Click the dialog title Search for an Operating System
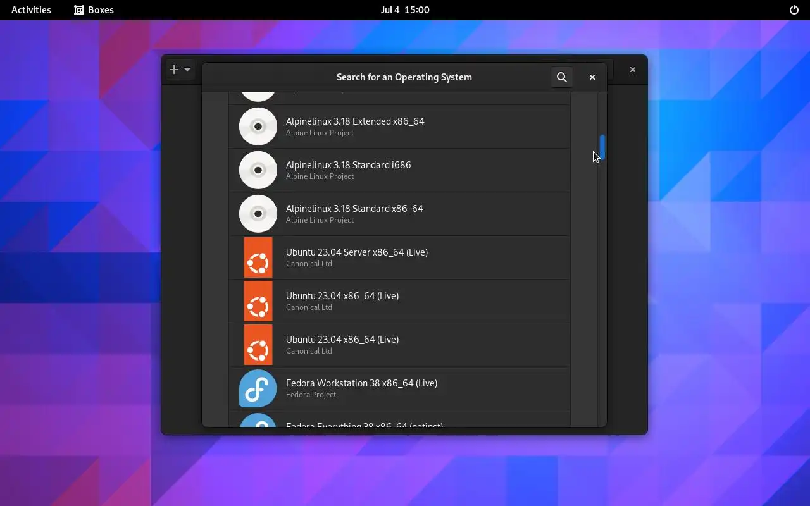 [404, 77]
